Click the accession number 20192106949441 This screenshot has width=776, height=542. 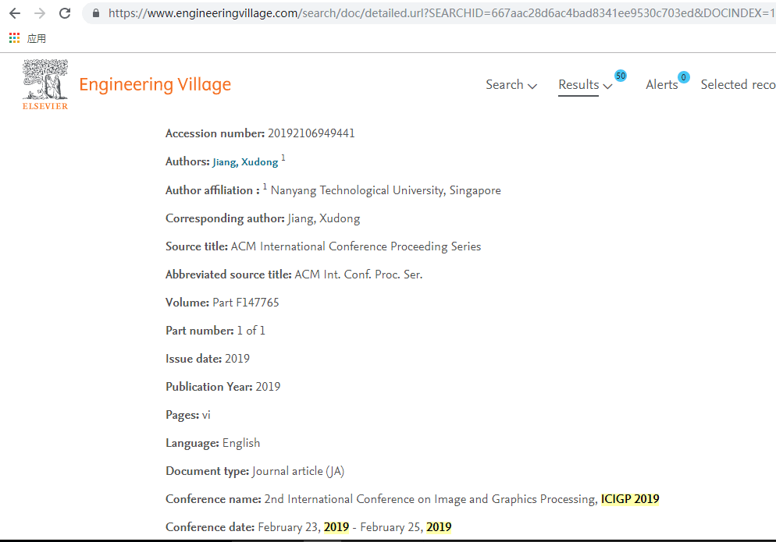[311, 133]
